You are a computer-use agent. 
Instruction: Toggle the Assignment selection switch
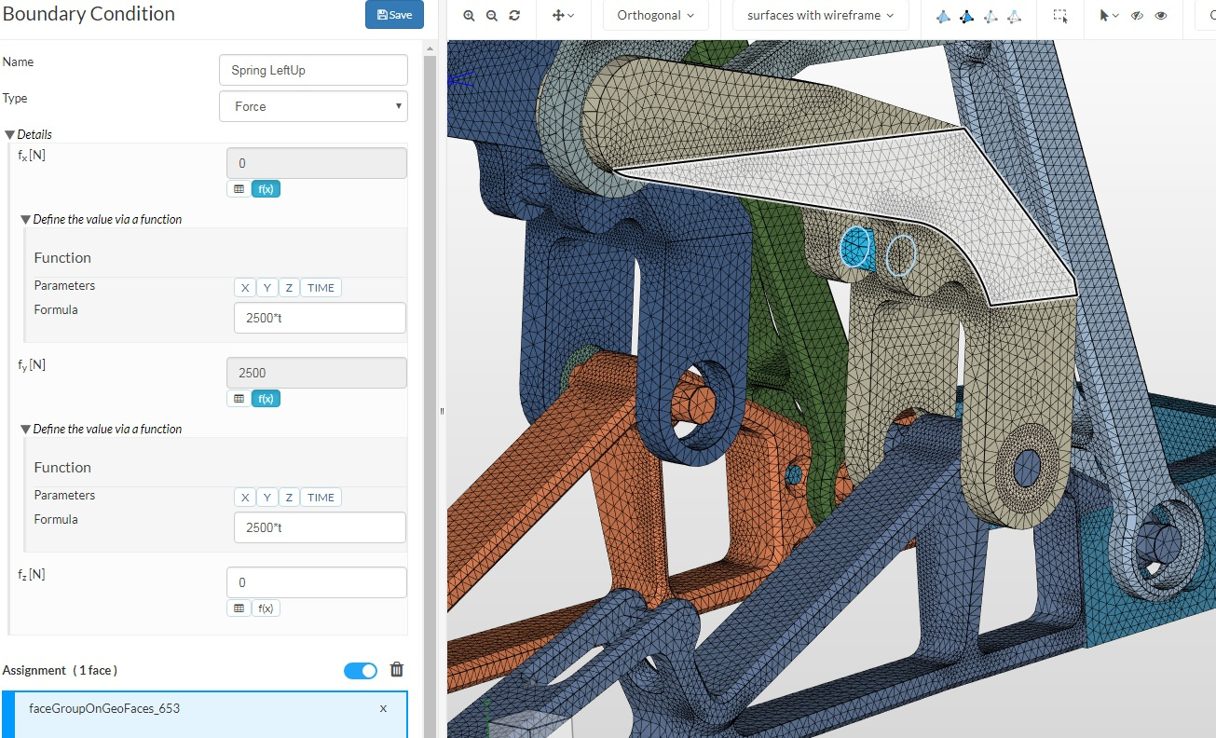point(361,670)
